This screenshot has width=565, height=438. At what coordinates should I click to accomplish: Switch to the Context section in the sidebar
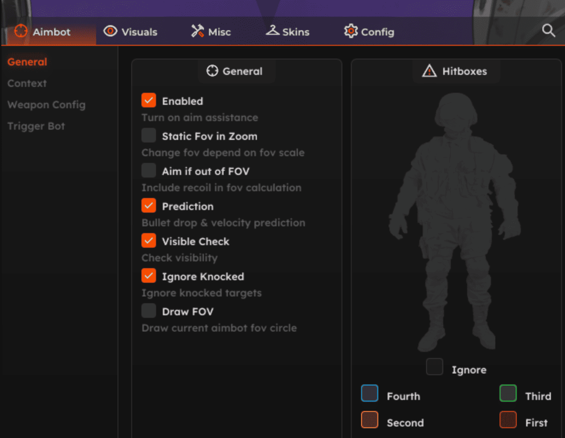point(27,83)
